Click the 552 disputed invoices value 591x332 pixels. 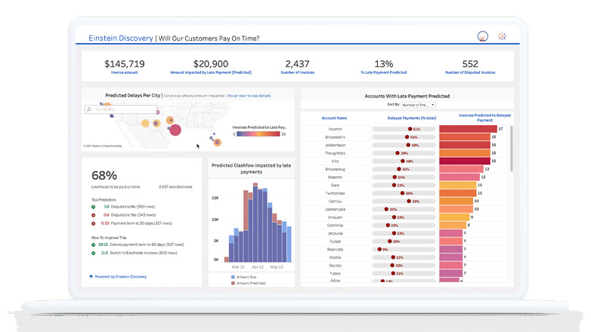[x=470, y=63]
